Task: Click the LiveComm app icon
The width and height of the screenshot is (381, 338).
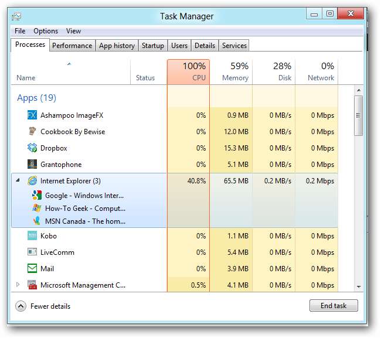Action: [32, 252]
